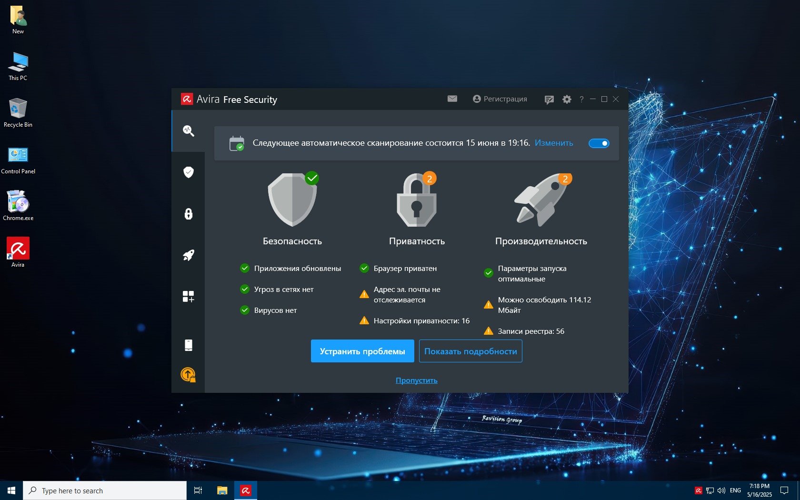Open the Privacy lock sidebar section
Screen dimensions: 800x500
pyautogui.click(x=189, y=214)
